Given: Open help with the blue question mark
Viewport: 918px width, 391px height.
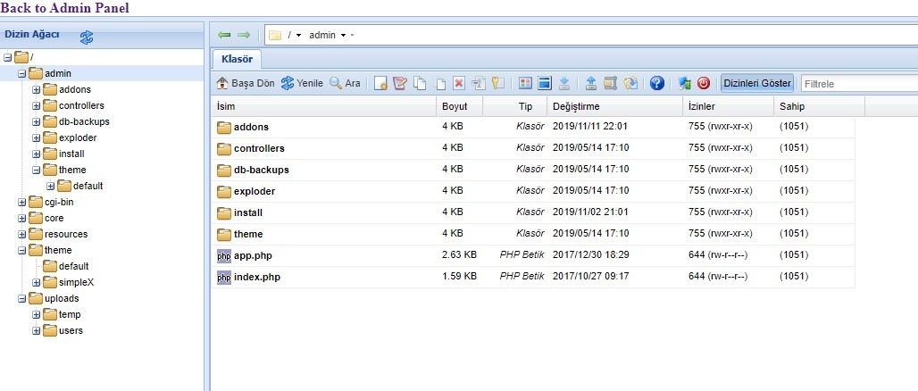Looking at the screenshot, I should point(657,83).
